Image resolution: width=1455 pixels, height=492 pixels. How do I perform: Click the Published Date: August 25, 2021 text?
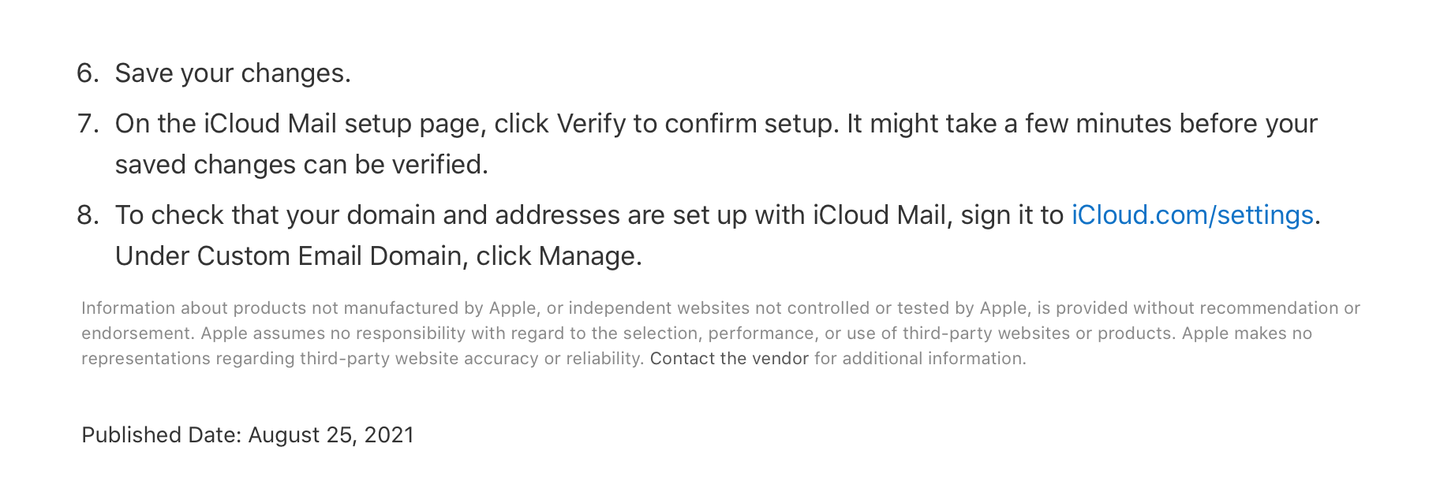pos(248,435)
